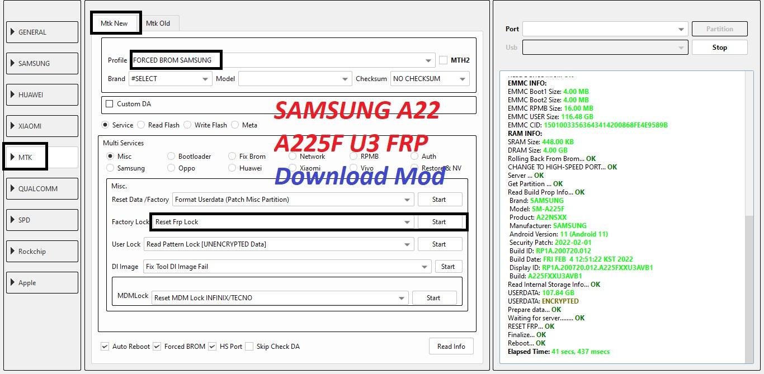Click the Partition button

720,29
